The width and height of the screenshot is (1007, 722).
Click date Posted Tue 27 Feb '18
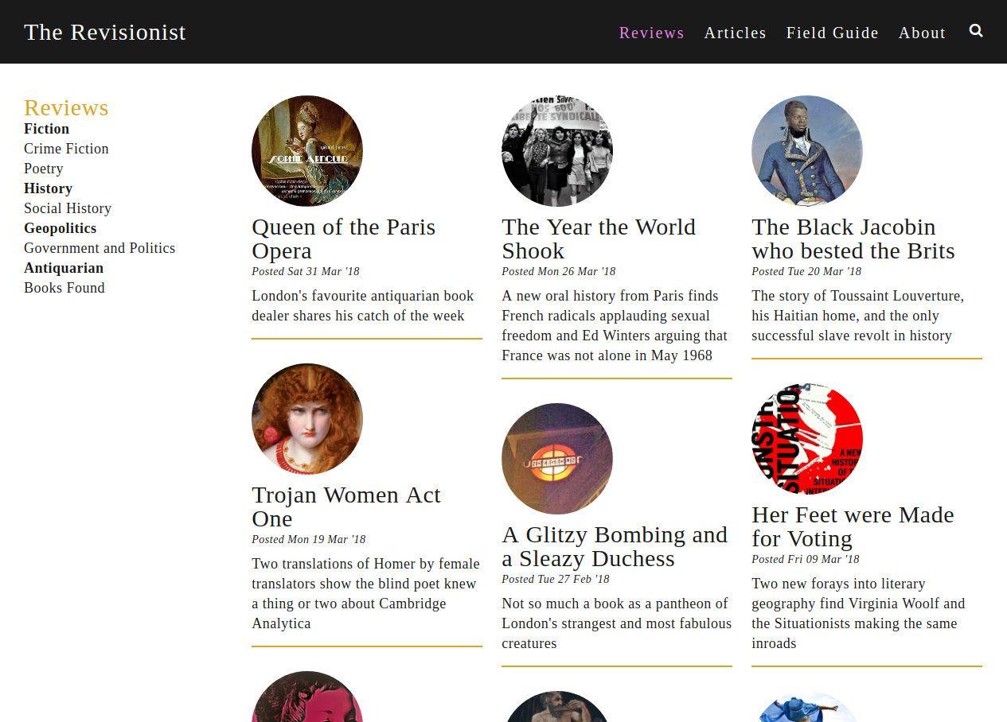pos(556,579)
